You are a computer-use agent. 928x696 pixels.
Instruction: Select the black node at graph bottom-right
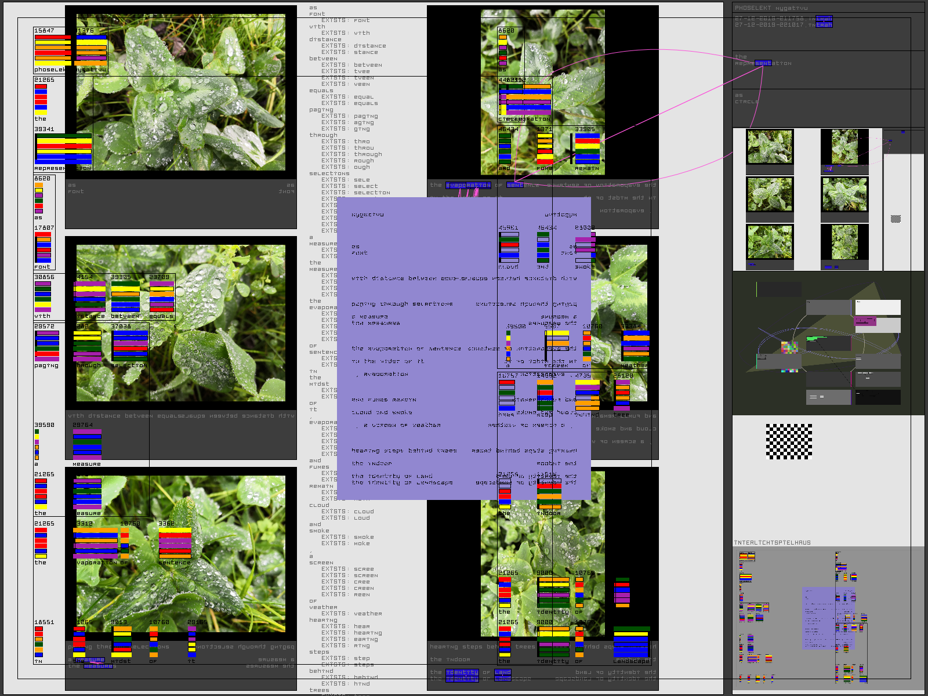pyautogui.click(x=878, y=397)
